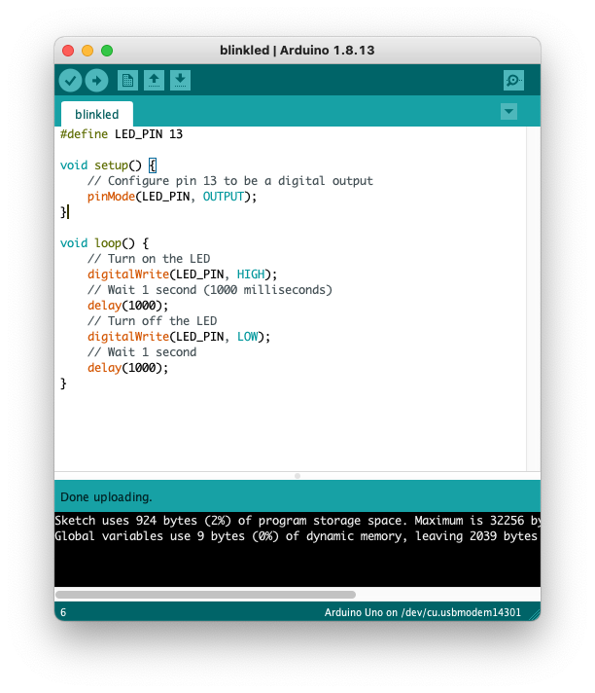Click on the pinMode function call

click(109, 197)
